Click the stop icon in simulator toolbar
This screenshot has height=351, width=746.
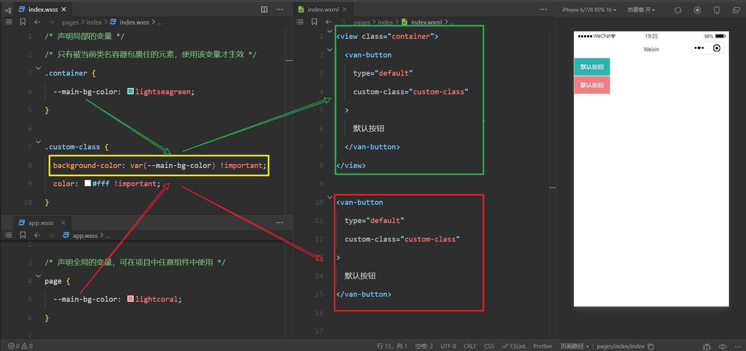click(697, 10)
